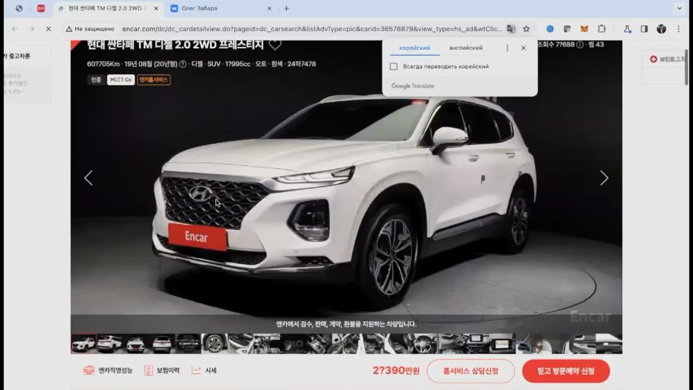Stop loading the Encar page
The image size is (693, 390).
[48, 29]
